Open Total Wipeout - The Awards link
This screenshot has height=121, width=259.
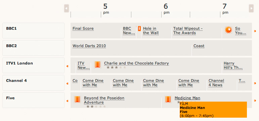tap(188, 31)
